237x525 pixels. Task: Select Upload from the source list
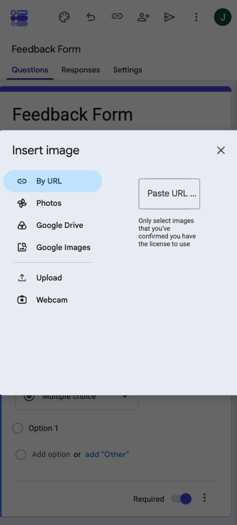(x=53, y=278)
